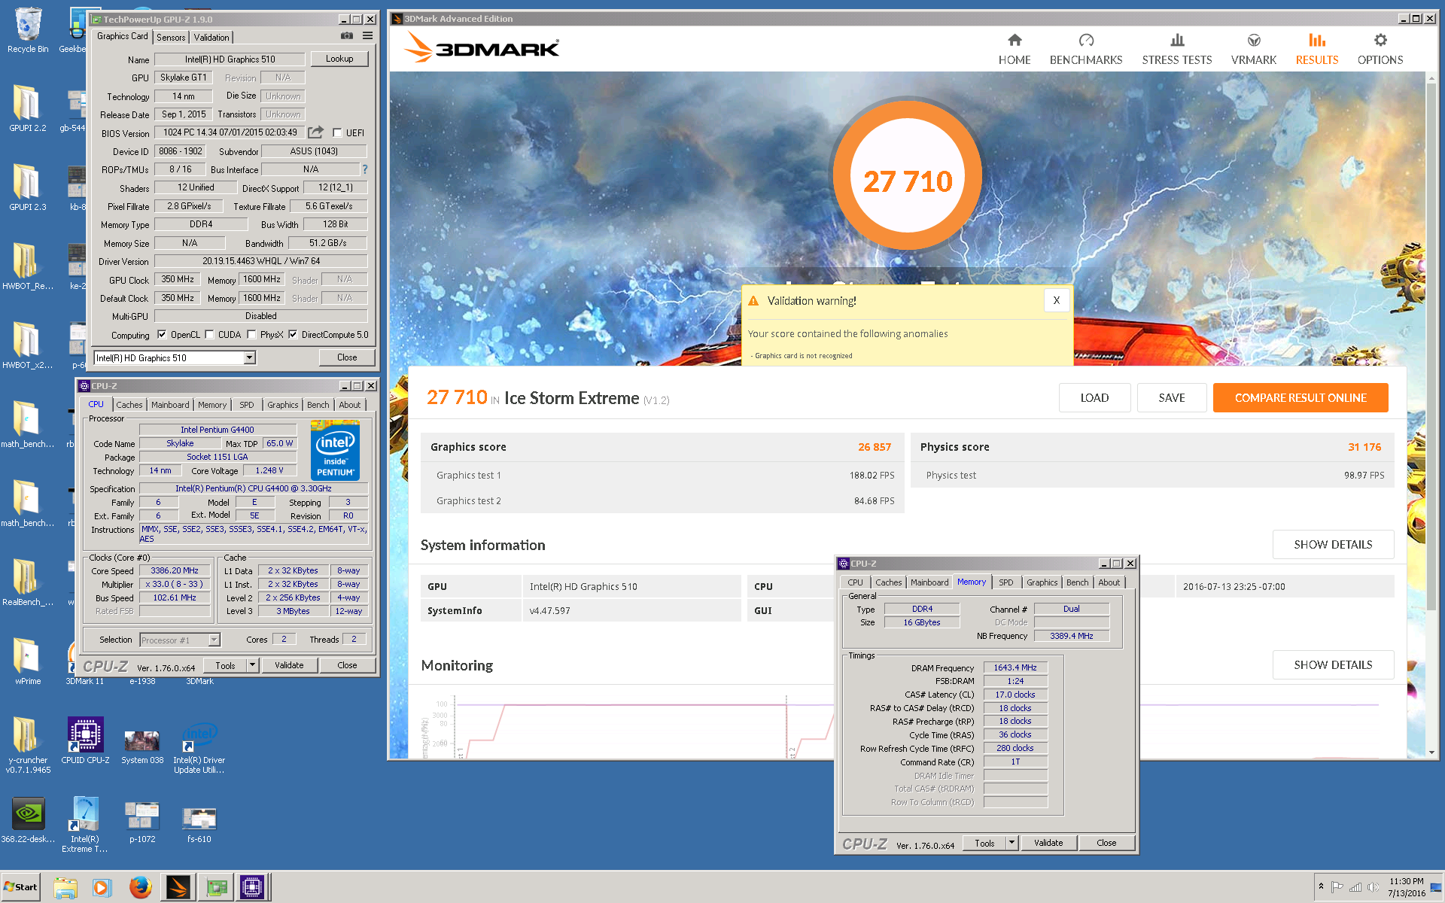The height and width of the screenshot is (903, 1445).
Task: Click the Start button
Action: point(21,887)
